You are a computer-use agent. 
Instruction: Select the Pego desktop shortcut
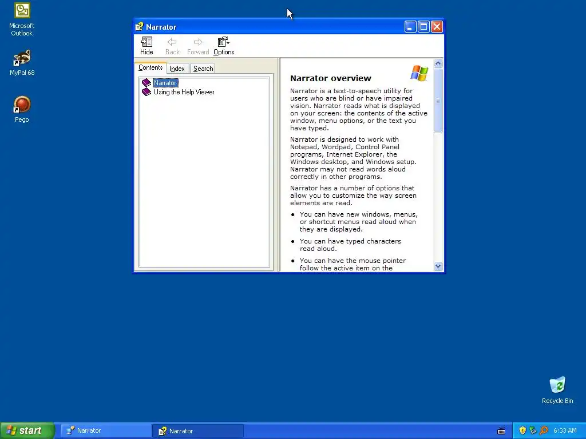pos(22,109)
